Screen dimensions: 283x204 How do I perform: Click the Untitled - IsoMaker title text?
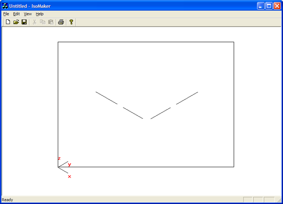tap(30, 6)
